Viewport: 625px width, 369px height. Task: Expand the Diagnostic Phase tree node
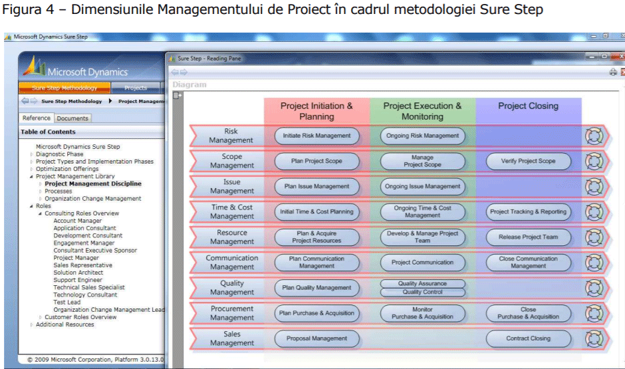(31, 154)
